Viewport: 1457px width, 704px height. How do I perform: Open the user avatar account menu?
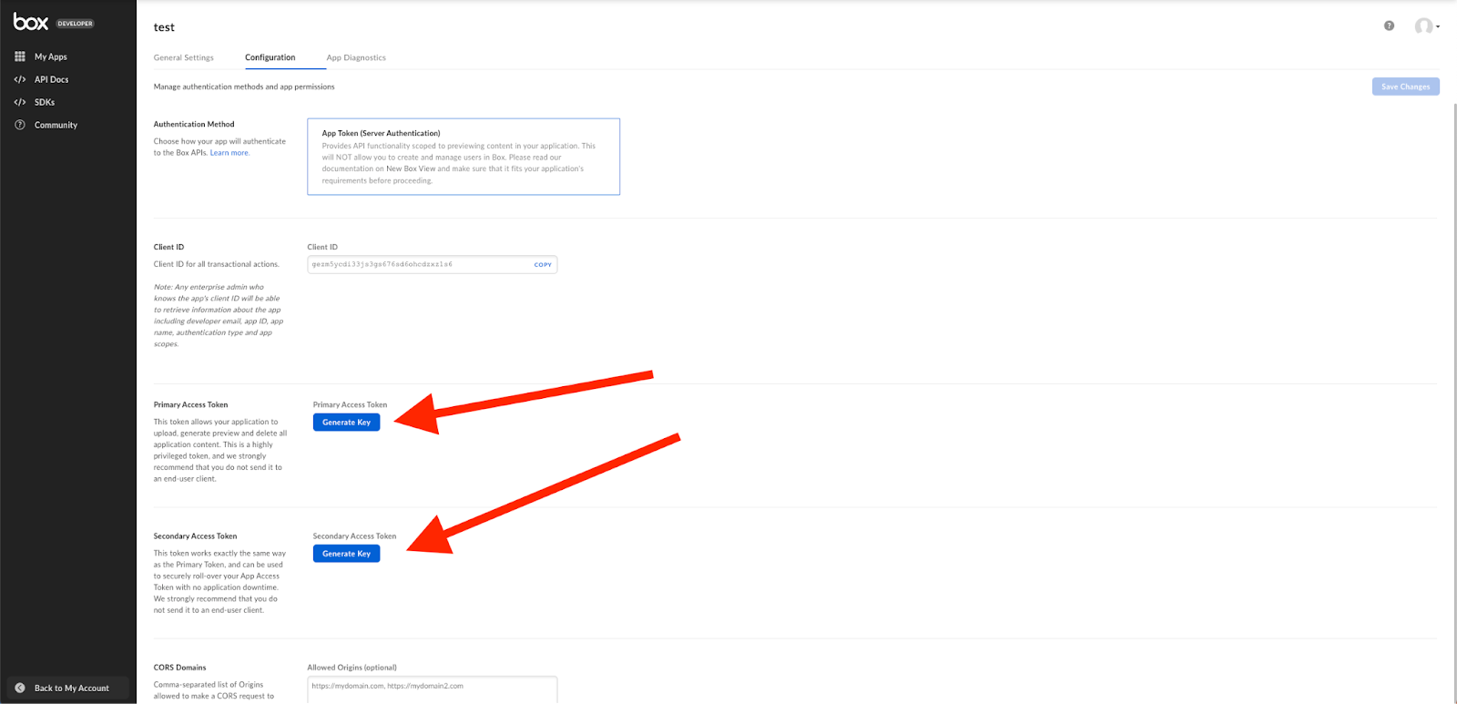[1426, 26]
